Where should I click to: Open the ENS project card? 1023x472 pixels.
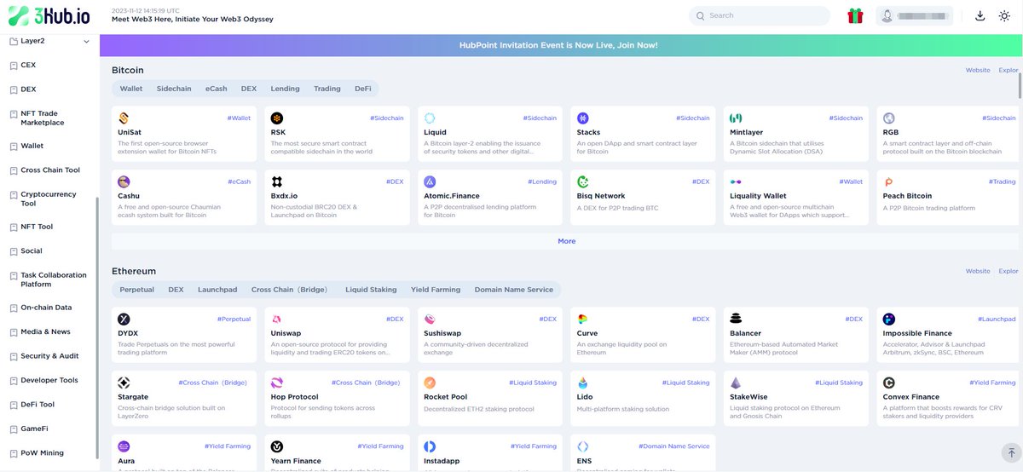(x=643, y=452)
